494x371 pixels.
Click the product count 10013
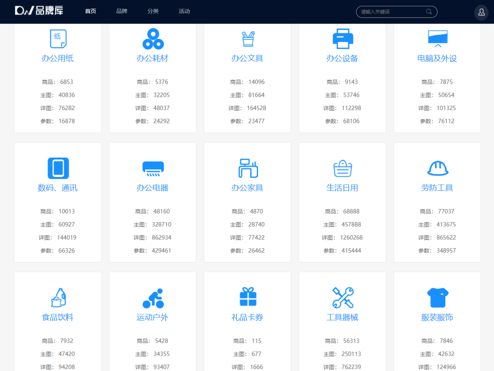click(67, 211)
